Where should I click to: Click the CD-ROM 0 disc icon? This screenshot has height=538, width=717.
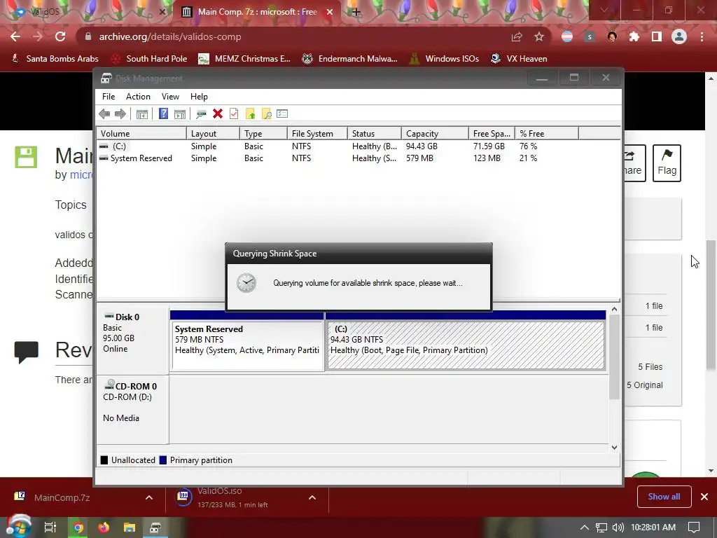109,385
